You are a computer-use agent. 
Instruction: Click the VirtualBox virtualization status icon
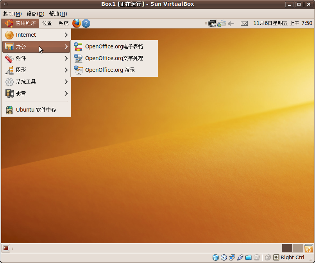click(257, 258)
